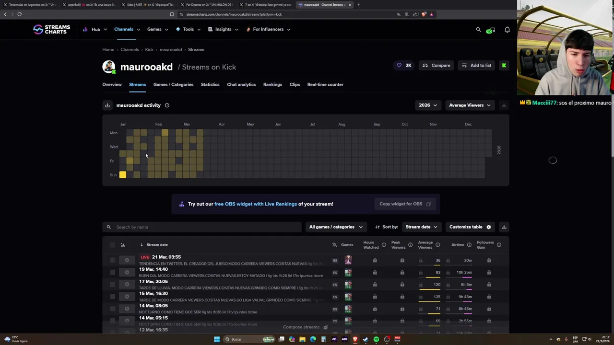Screen dimensions: 614x345
Task: Switch to the Overview tab
Action: click(x=112, y=85)
